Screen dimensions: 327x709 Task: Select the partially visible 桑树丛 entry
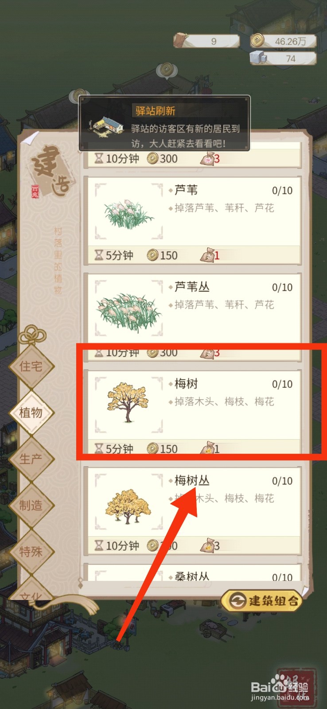(x=192, y=572)
